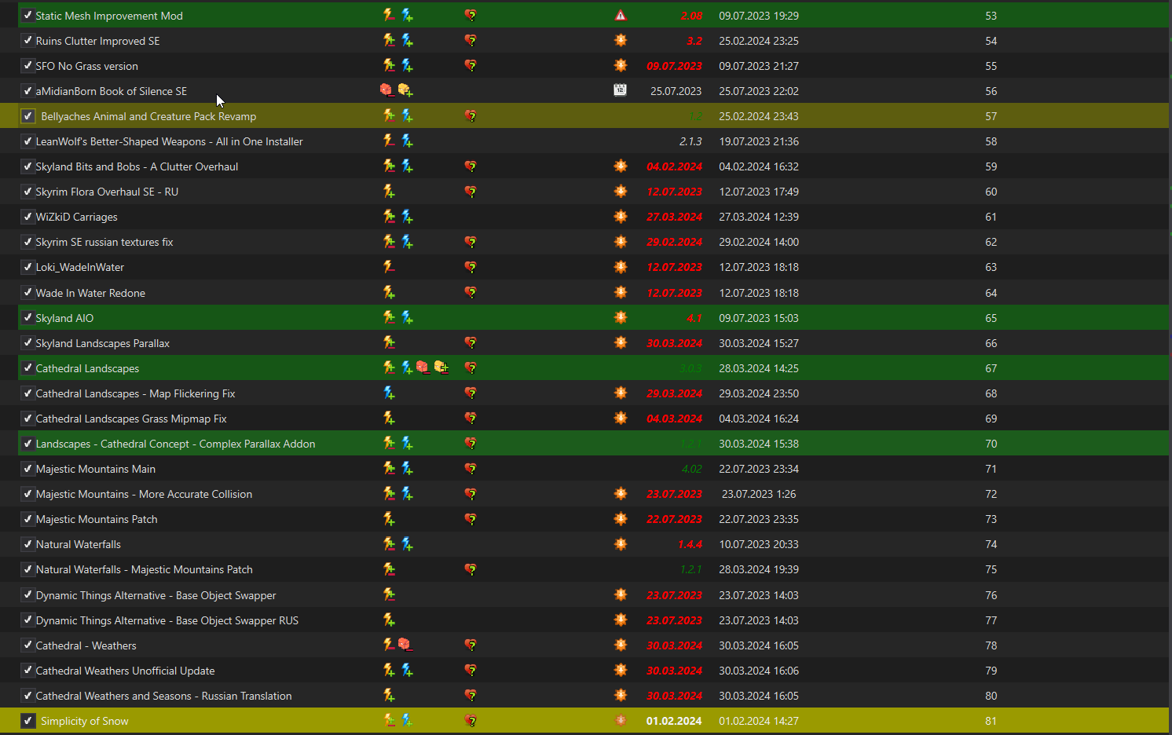Click the version "1.4.4" of Natural Waterfalls
1172x735 pixels.
coord(690,544)
